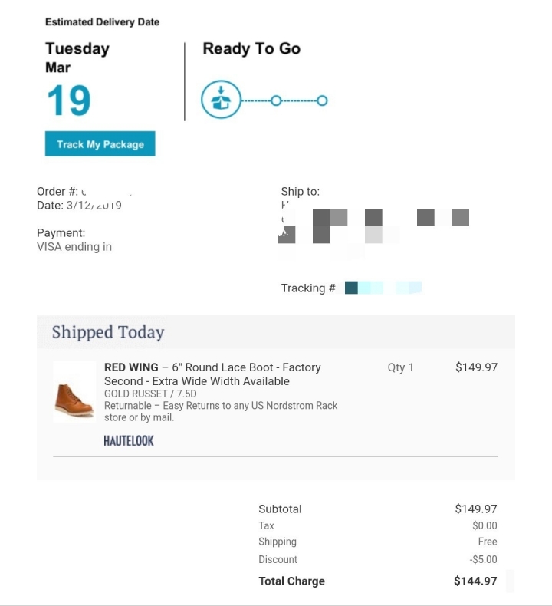The height and width of the screenshot is (606, 552).
Task: Click the Easy Returns policy text
Action: pos(221,411)
